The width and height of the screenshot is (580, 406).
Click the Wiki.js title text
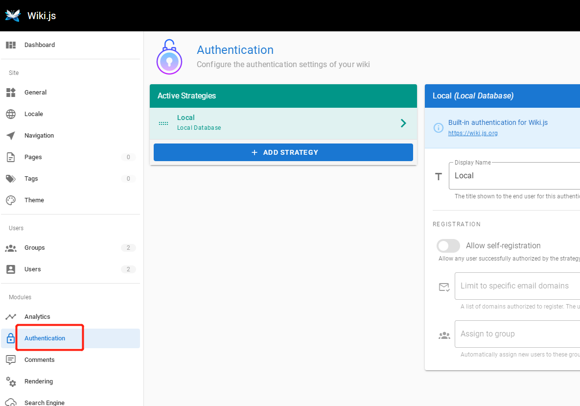(42, 16)
